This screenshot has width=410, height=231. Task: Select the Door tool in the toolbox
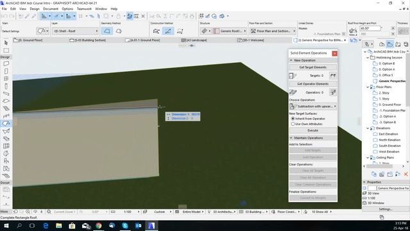pyautogui.click(x=6, y=71)
